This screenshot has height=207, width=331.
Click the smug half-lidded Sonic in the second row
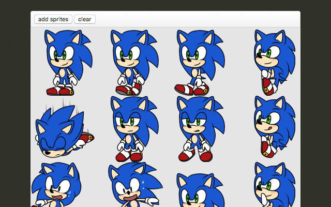click(132, 128)
